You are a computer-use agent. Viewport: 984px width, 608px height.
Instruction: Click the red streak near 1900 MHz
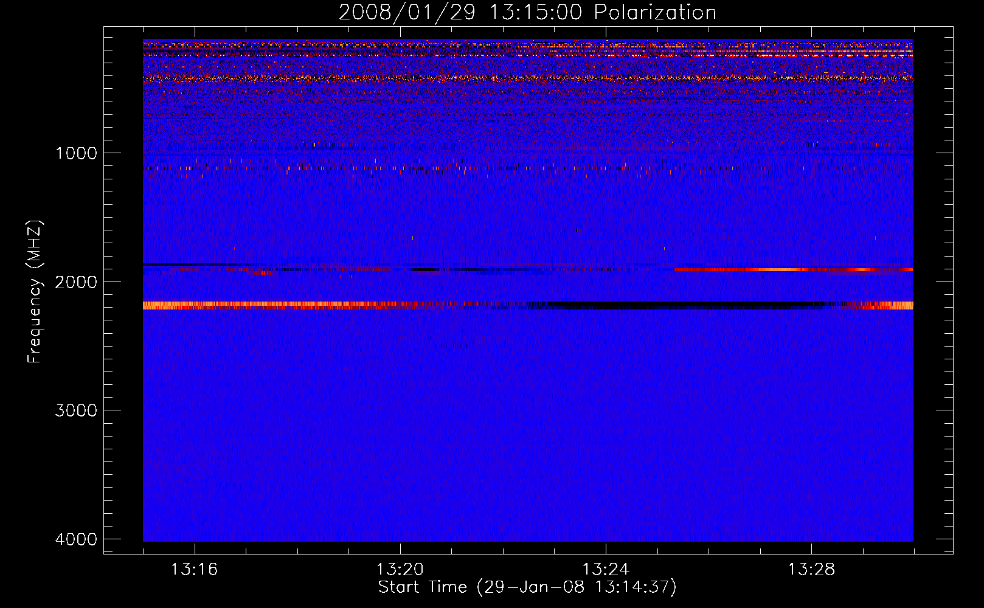(794, 269)
